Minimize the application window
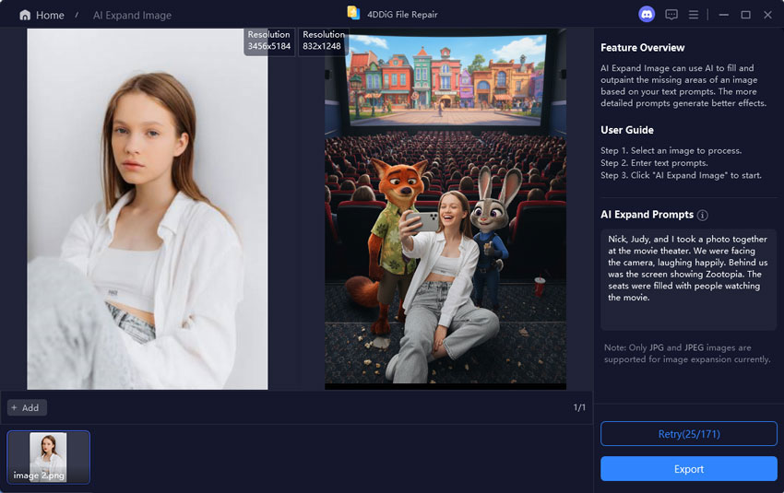 [723, 15]
